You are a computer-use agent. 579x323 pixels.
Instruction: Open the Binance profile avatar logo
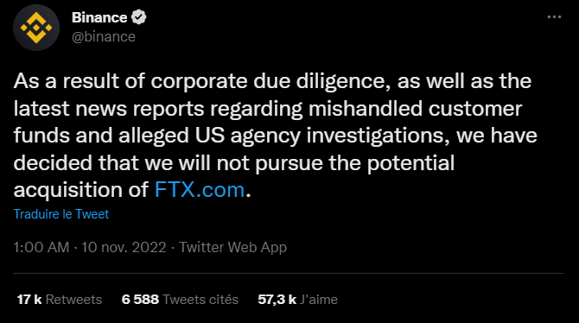(36, 28)
